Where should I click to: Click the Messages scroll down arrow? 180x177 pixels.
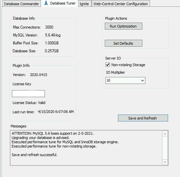click(x=165, y=162)
